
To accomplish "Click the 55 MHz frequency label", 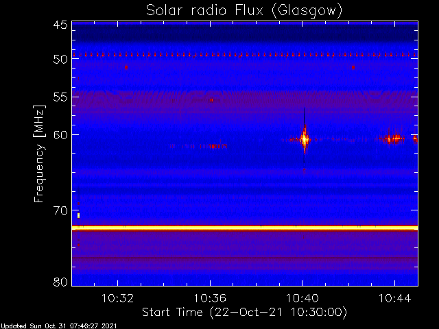I will (x=60, y=97).
